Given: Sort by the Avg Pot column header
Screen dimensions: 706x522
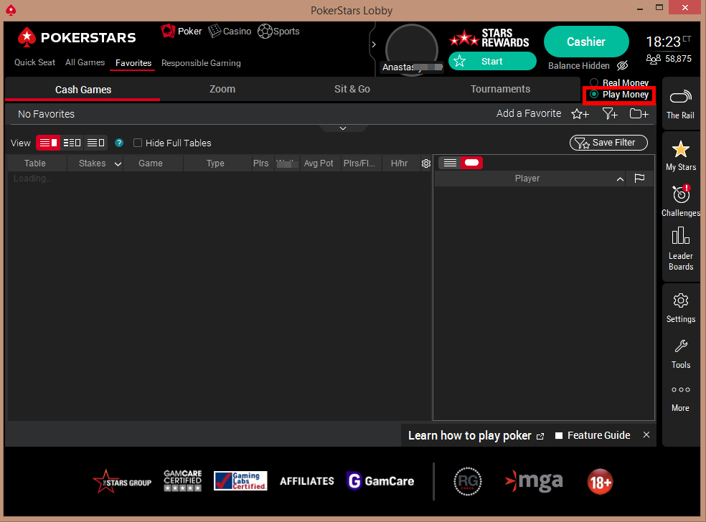Looking at the screenshot, I should (319, 163).
